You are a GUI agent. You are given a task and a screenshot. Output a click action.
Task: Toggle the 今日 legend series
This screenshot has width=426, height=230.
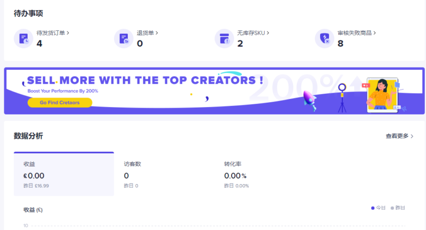[x=378, y=208]
